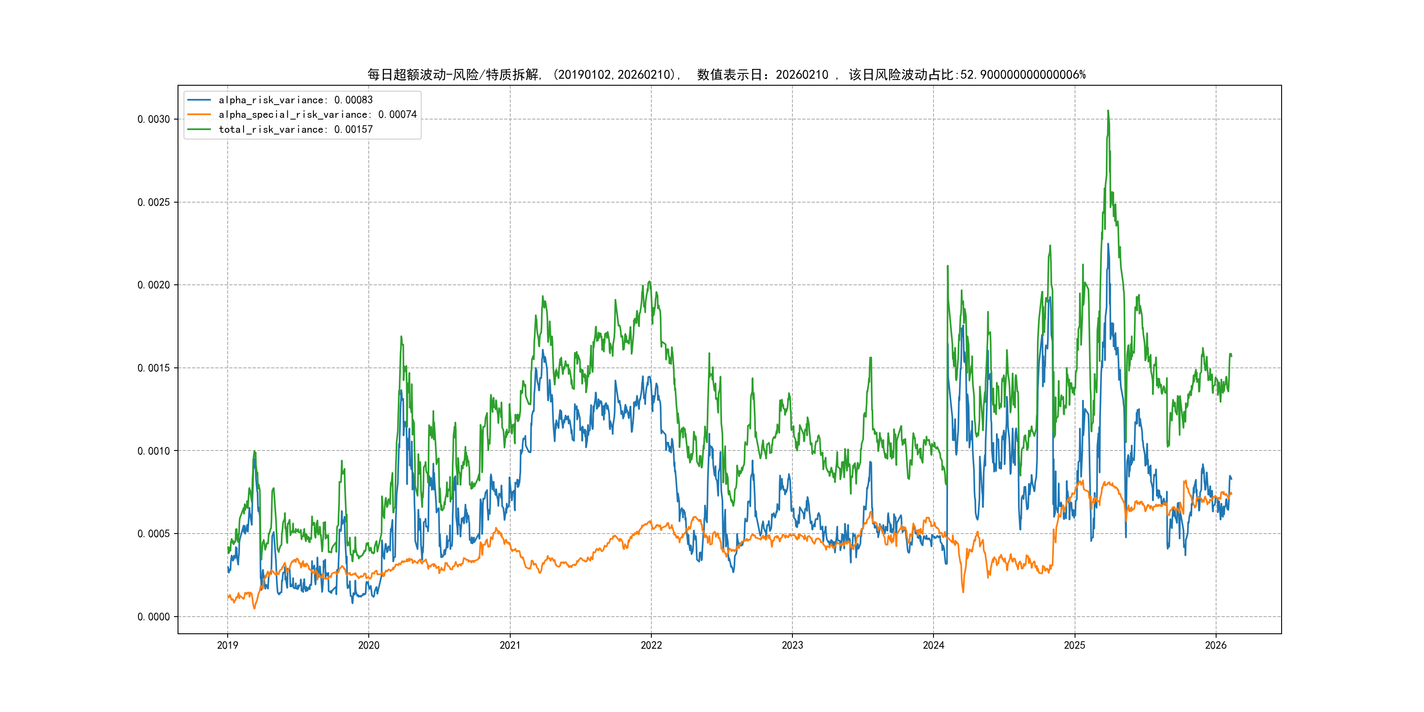The width and height of the screenshot is (1424, 712).
Task: Click the 2025 x-axis tick label
Action: (1075, 645)
